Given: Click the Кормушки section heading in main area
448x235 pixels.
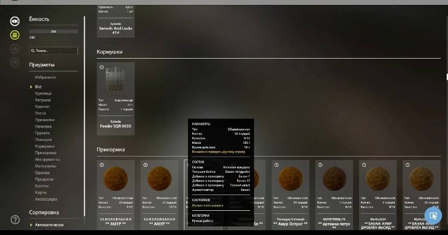Looking at the screenshot, I should coord(109,52).
